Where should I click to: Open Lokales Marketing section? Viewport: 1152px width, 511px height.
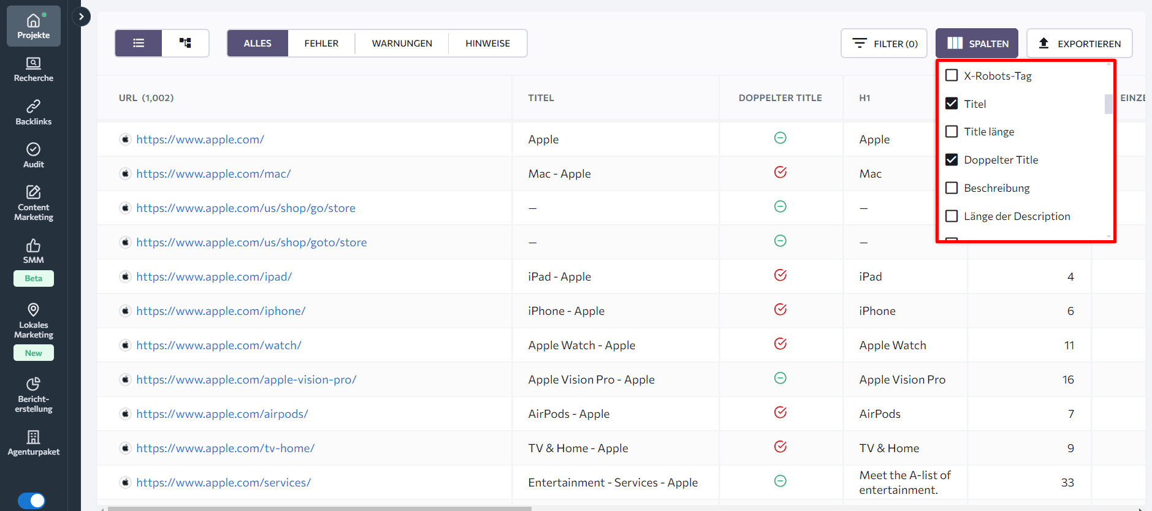pyautogui.click(x=34, y=320)
